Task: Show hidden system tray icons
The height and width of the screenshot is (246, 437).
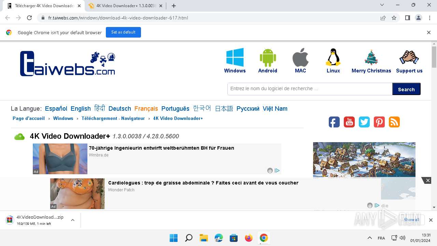Action: (370, 238)
